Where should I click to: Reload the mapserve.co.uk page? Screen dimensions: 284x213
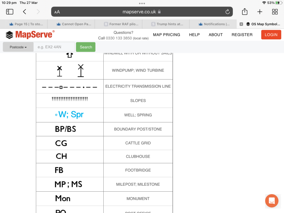coord(228,12)
